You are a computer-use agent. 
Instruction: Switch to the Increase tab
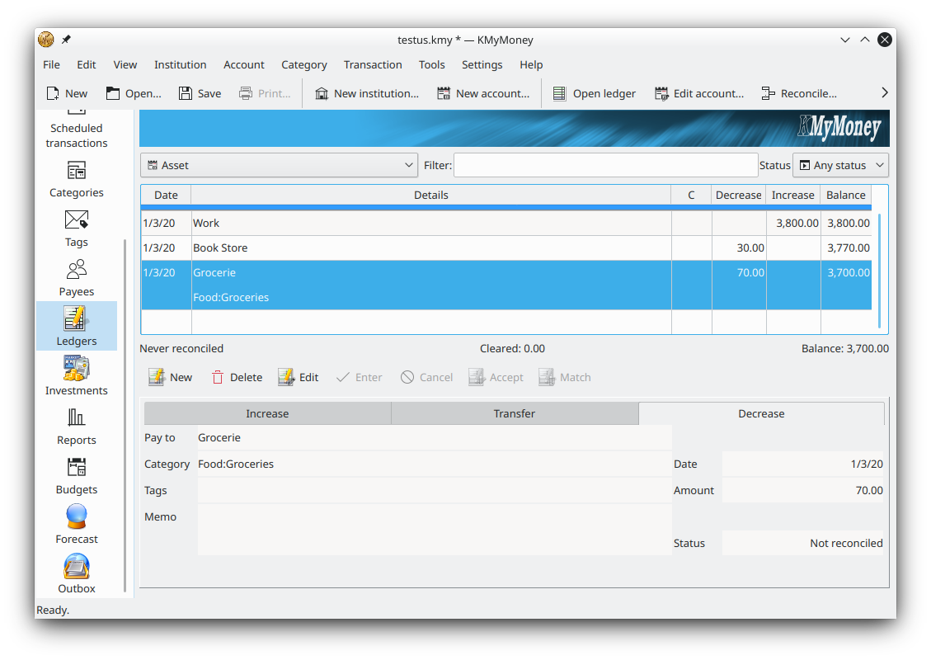(267, 413)
